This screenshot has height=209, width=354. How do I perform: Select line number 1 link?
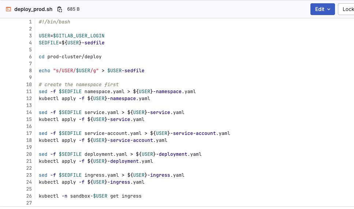[x=30, y=22]
